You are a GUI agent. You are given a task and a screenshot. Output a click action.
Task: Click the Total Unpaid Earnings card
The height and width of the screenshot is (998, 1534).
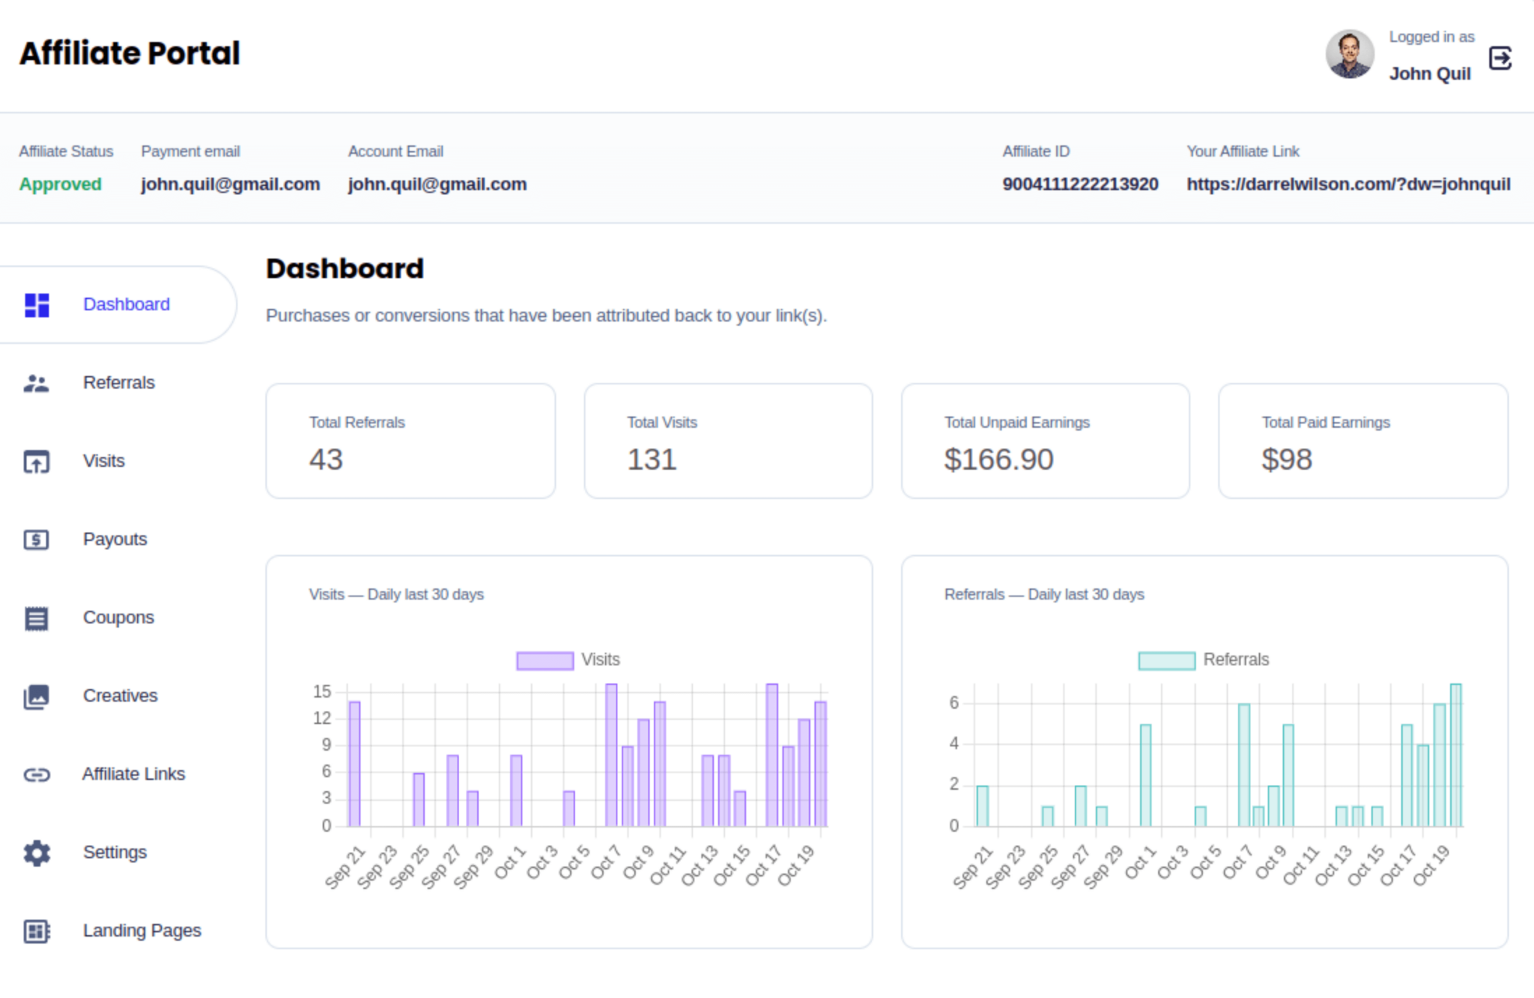(1045, 441)
